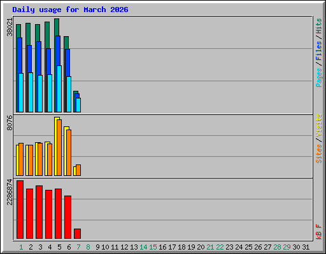This screenshot has height=254, width=326.
Task: Select the red KB bar for day 6
Action: [x=67, y=217]
